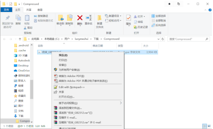Click the Copy ribbon icon

point(18,18)
